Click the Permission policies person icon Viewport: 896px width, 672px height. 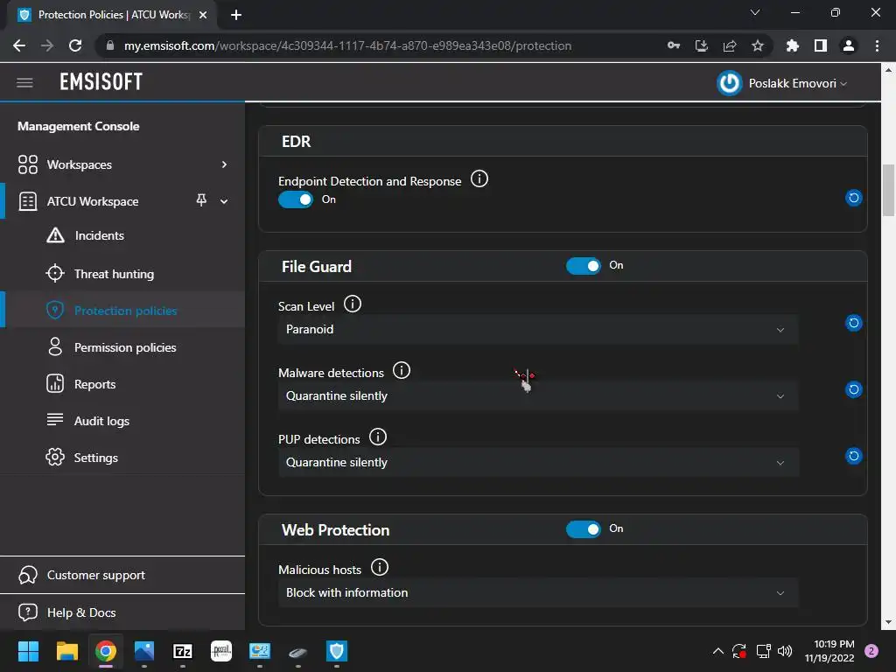point(55,346)
